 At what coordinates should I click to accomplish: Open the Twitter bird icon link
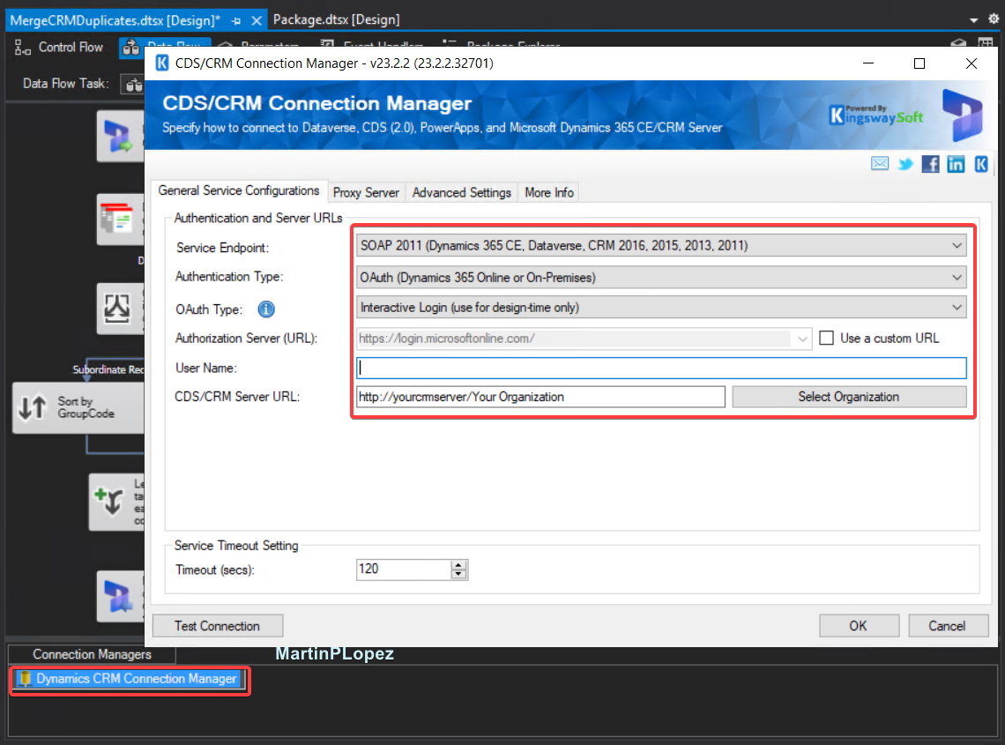pos(905,164)
